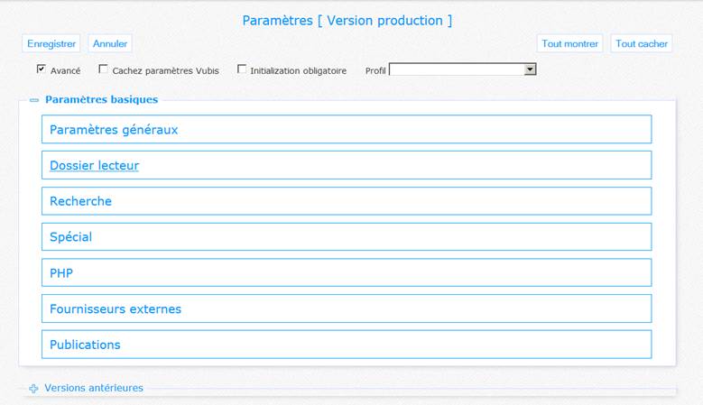Open the Paramètres généraux section
Viewport: 703px width, 405px height.
coord(347,130)
